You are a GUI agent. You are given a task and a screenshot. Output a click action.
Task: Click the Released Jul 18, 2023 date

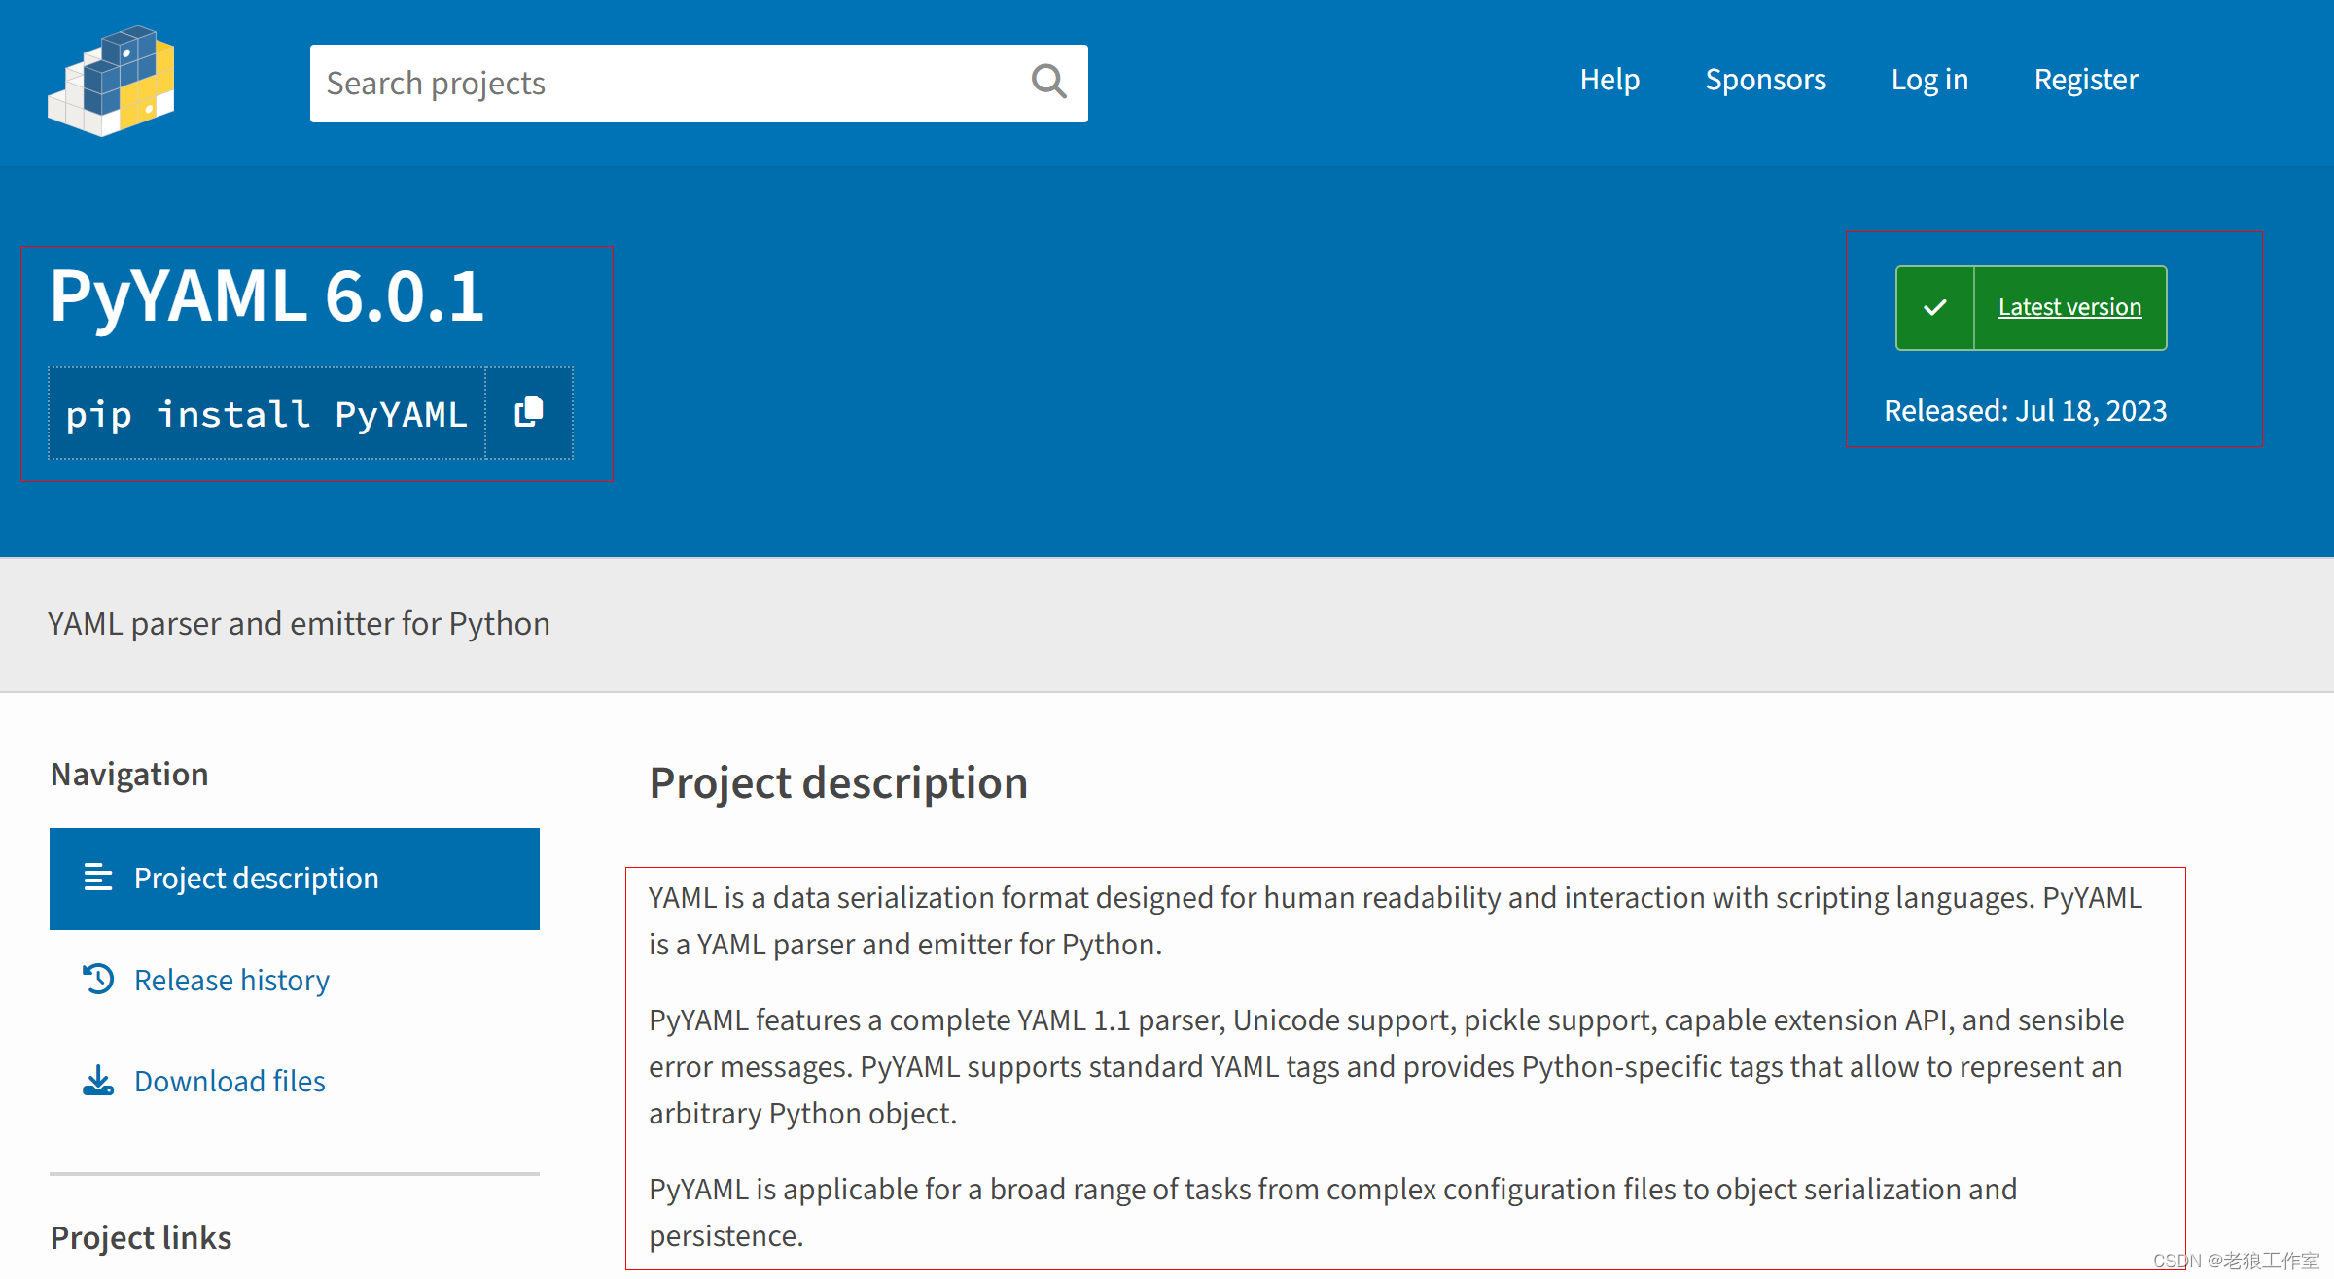tap(2025, 411)
